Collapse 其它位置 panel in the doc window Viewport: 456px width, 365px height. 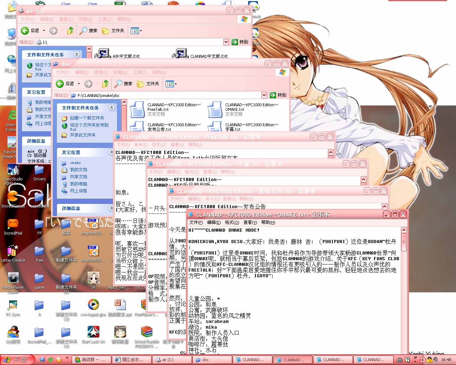click(112, 152)
